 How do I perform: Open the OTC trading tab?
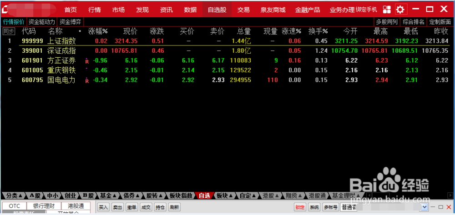click(x=15, y=206)
